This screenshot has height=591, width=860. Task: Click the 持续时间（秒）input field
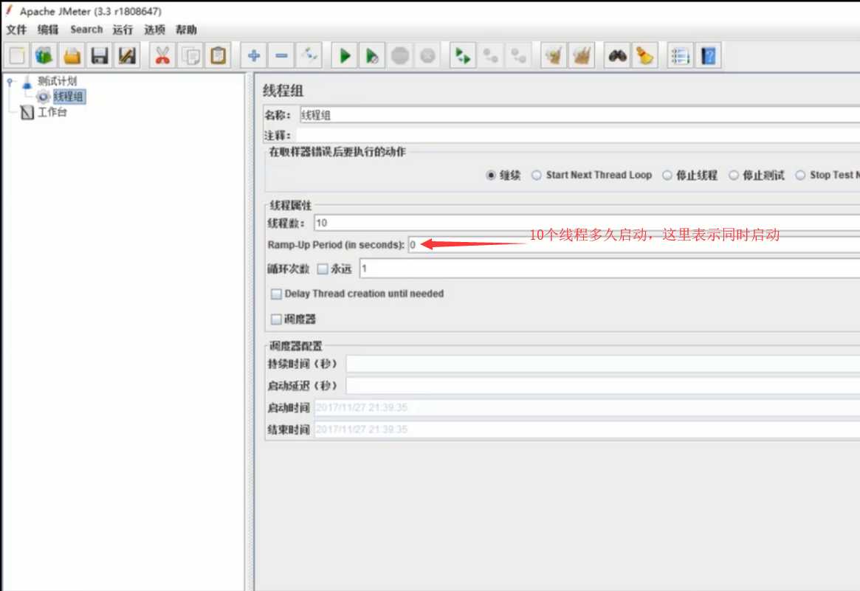point(603,364)
